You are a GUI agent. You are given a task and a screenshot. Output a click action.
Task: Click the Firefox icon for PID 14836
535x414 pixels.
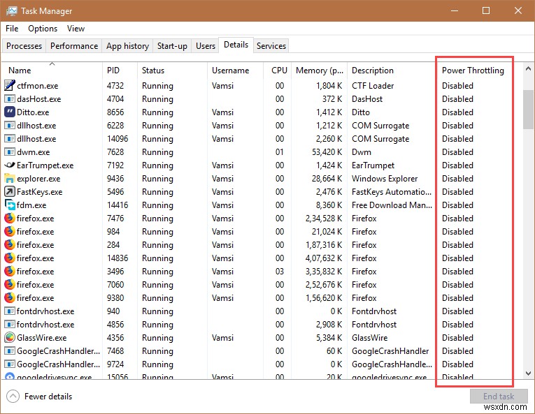(x=10, y=258)
